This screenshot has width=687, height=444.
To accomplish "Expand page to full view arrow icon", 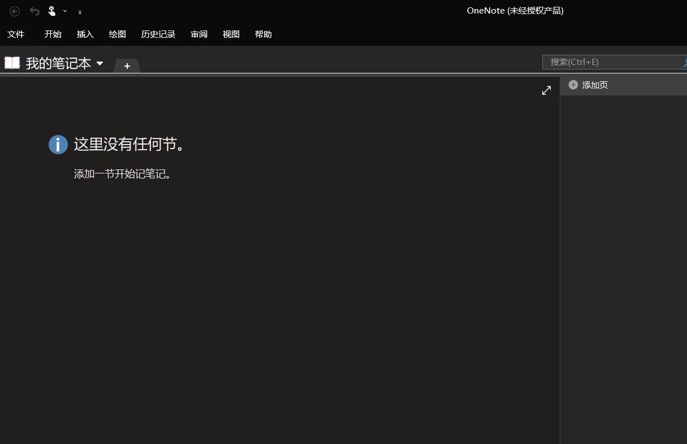I will [x=546, y=90].
